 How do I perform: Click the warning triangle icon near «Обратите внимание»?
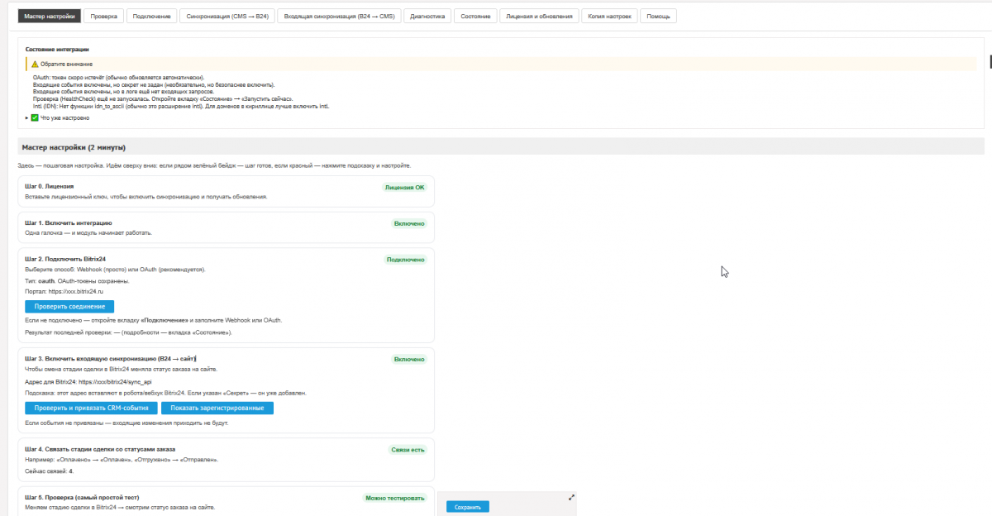point(35,64)
